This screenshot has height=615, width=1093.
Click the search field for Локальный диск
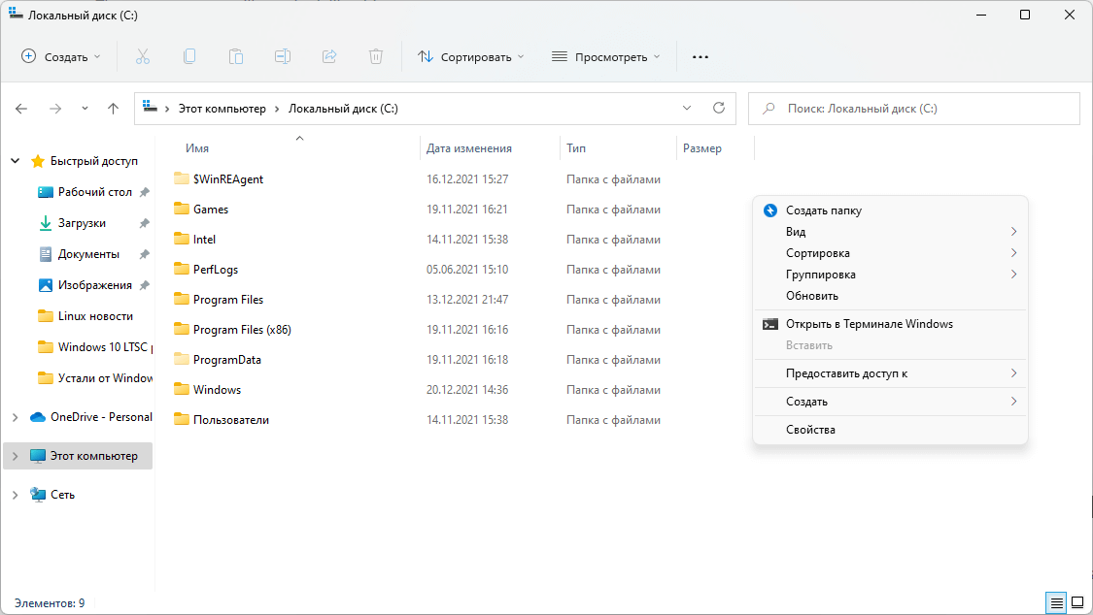point(914,109)
